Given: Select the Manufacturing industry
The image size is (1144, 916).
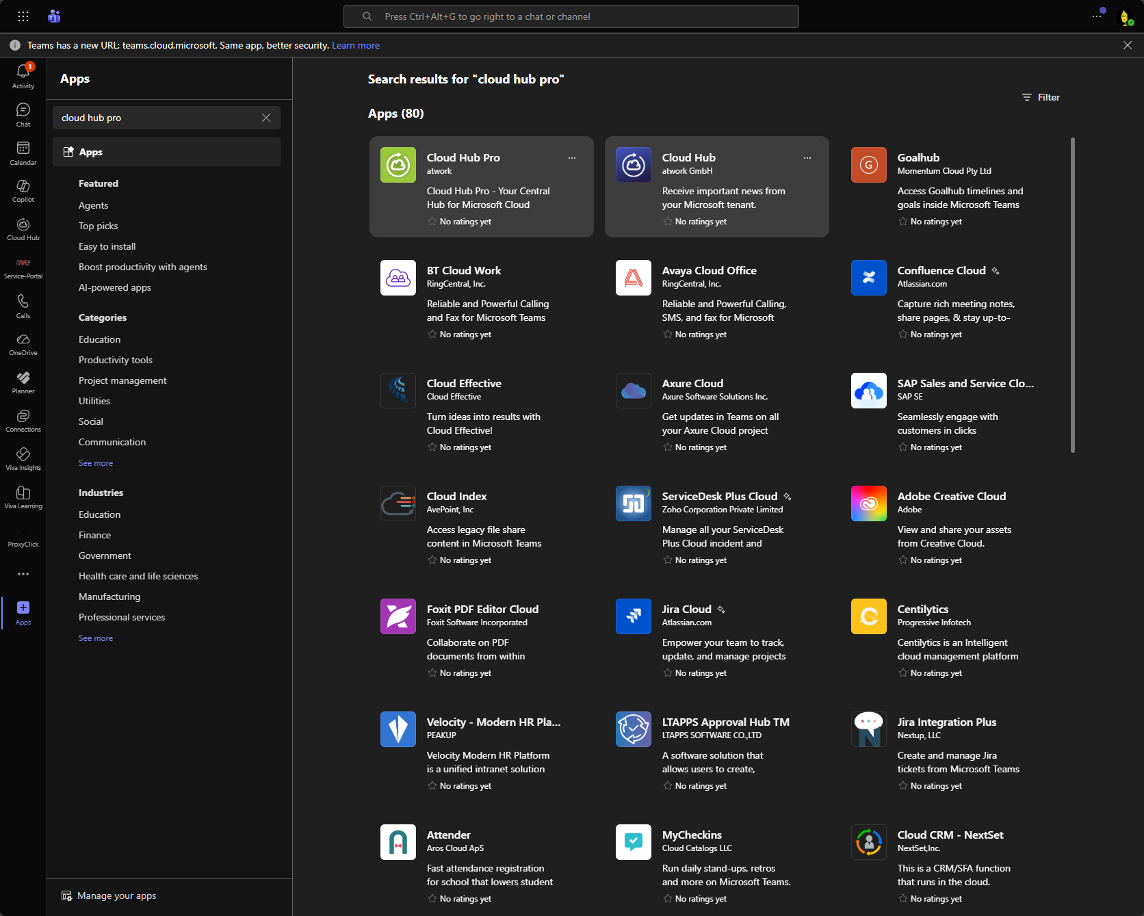Looking at the screenshot, I should point(109,597).
